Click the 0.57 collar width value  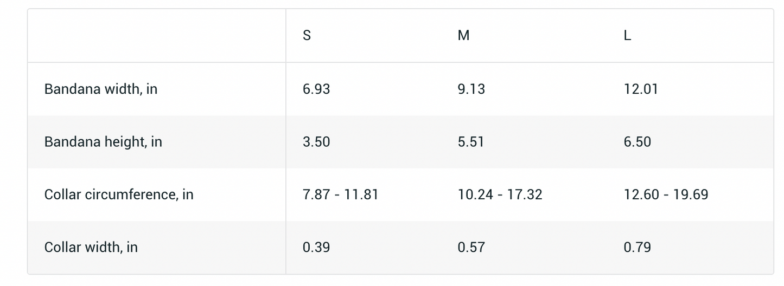471,248
